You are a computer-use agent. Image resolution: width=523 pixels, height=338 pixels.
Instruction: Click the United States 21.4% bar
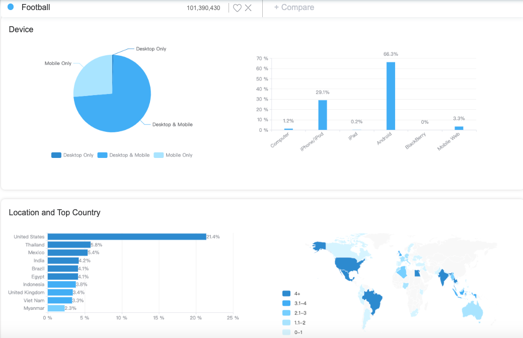click(127, 237)
